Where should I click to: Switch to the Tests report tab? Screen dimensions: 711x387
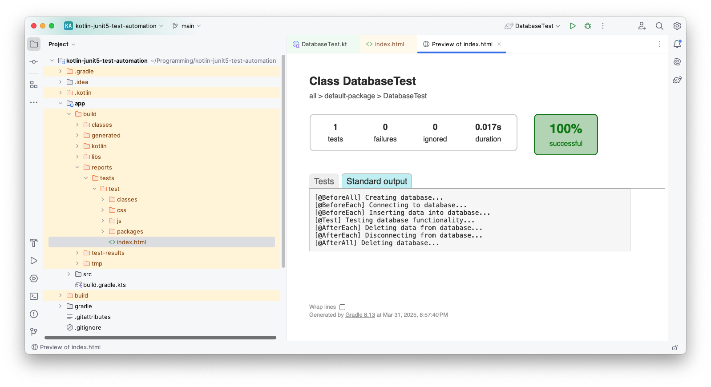324,181
